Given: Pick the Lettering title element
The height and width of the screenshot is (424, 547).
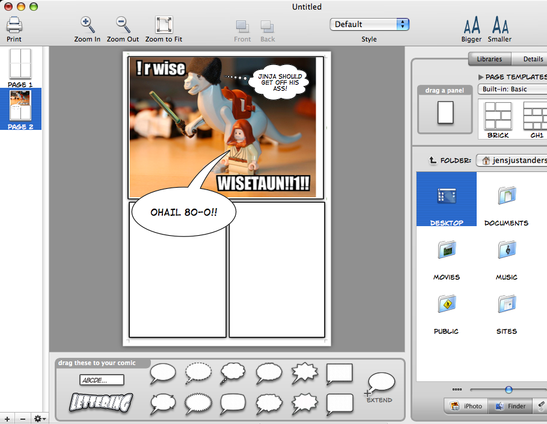Looking at the screenshot, I should pyautogui.click(x=101, y=402).
